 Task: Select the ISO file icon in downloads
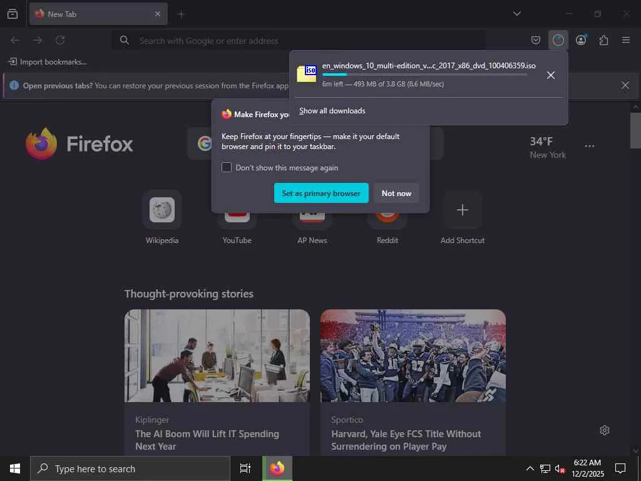[x=307, y=74]
